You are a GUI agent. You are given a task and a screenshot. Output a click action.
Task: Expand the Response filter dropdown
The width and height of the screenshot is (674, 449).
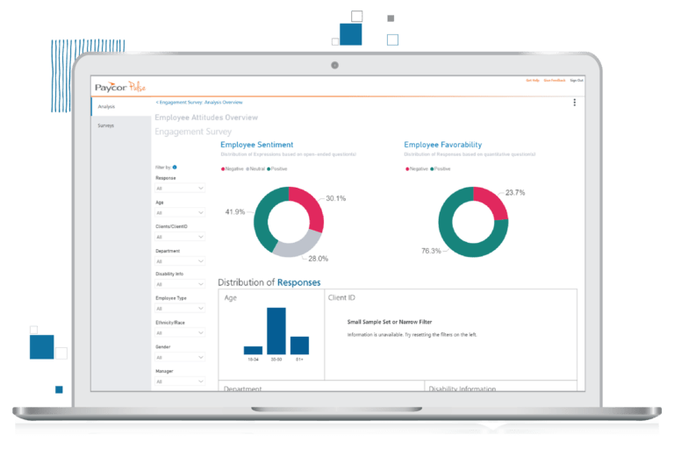pos(180,188)
